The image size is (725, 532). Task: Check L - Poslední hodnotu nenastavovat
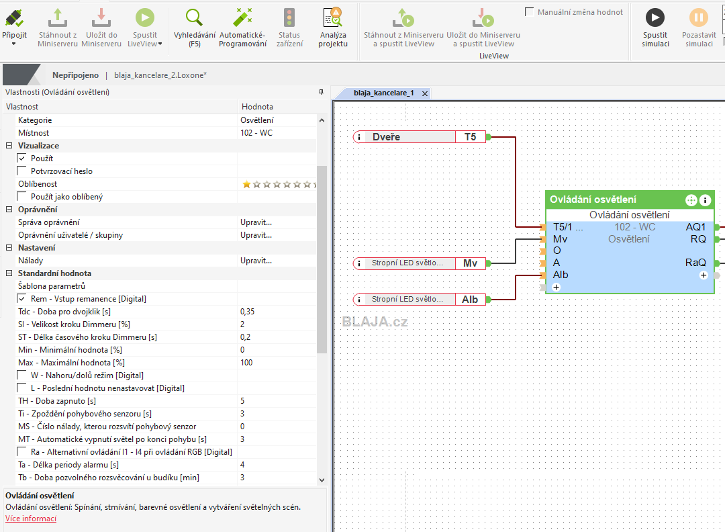coord(21,388)
